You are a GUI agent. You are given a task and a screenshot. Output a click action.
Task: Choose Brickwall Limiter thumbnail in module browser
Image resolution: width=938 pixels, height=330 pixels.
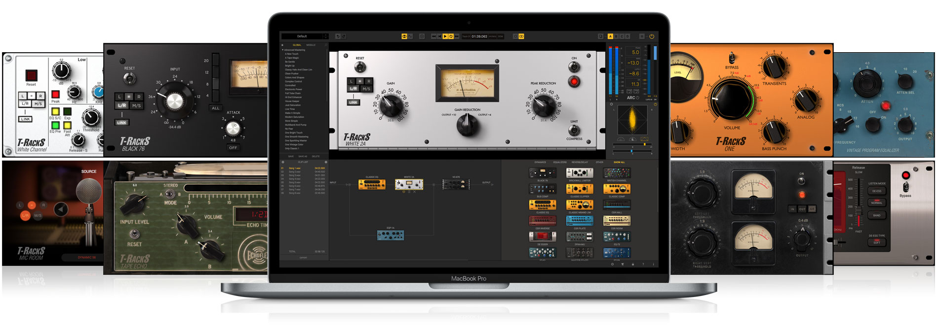coord(580,173)
